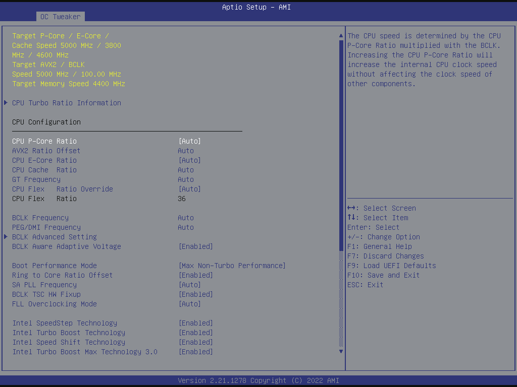This screenshot has width=517, height=387.
Task: Change the CPU E-Core Ratio value
Action: tap(190, 160)
